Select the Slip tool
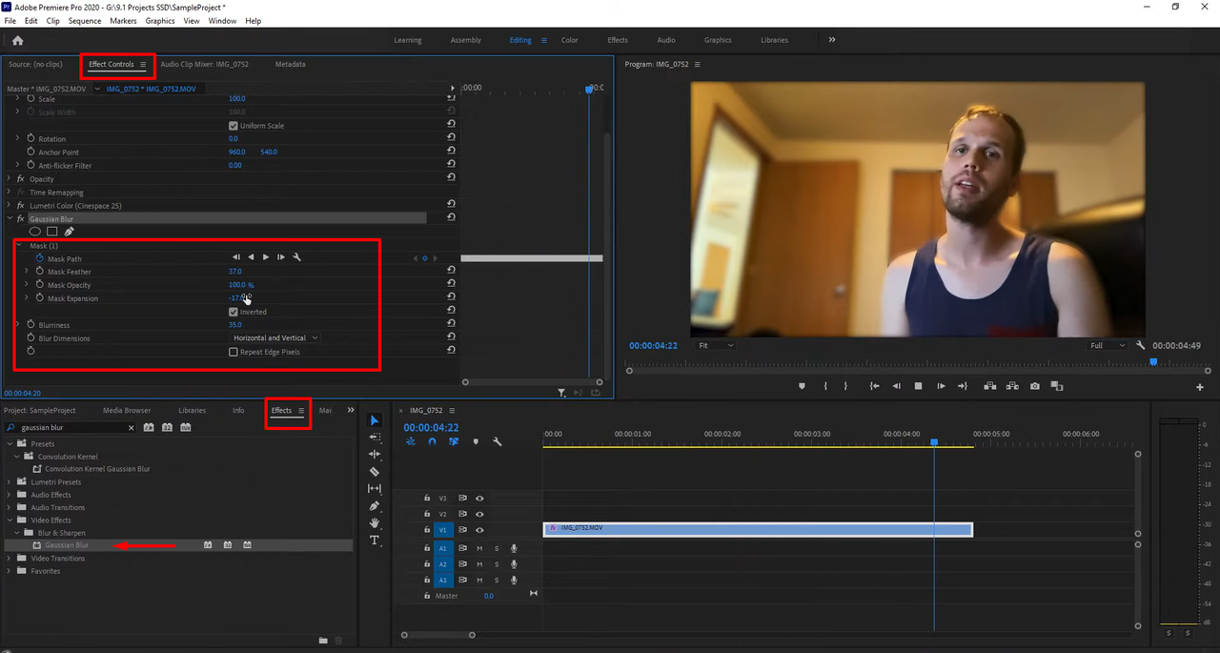 click(x=375, y=489)
